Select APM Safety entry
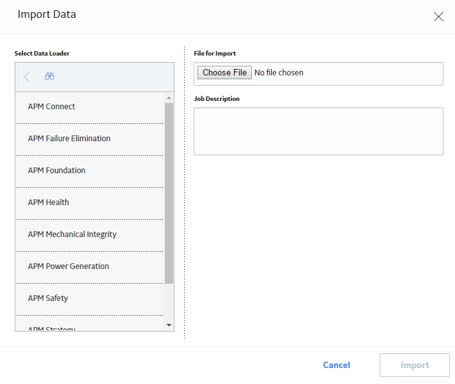 tap(89, 298)
